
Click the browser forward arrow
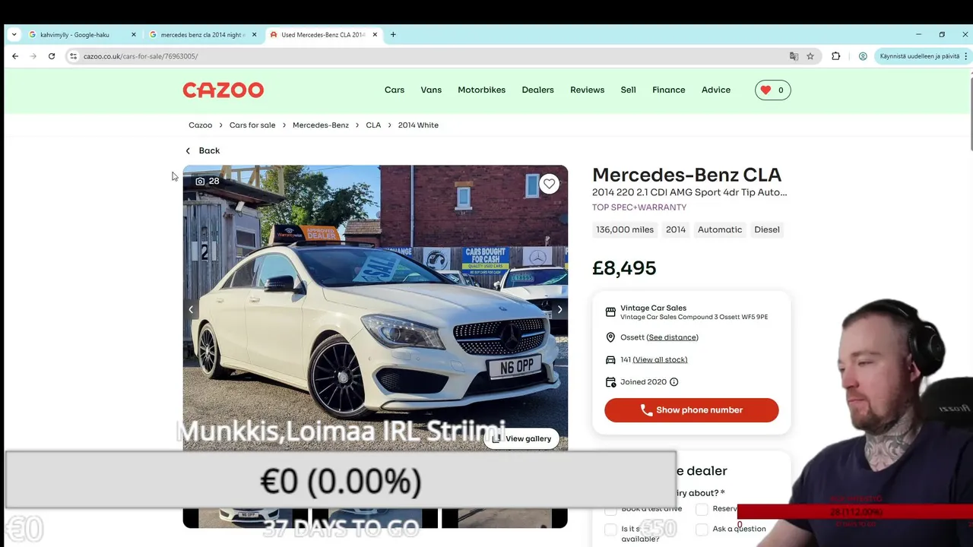pos(33,56)
